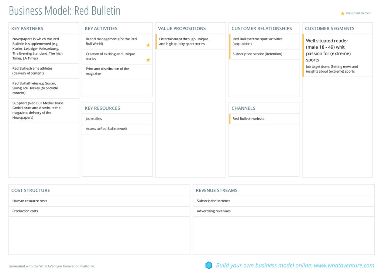Viewport: 378px width, 270px height.
Task: Select 'Red Bull extreme athletes (delivery of content)' card
Action: pyautogui.click(x=44, y=71)
